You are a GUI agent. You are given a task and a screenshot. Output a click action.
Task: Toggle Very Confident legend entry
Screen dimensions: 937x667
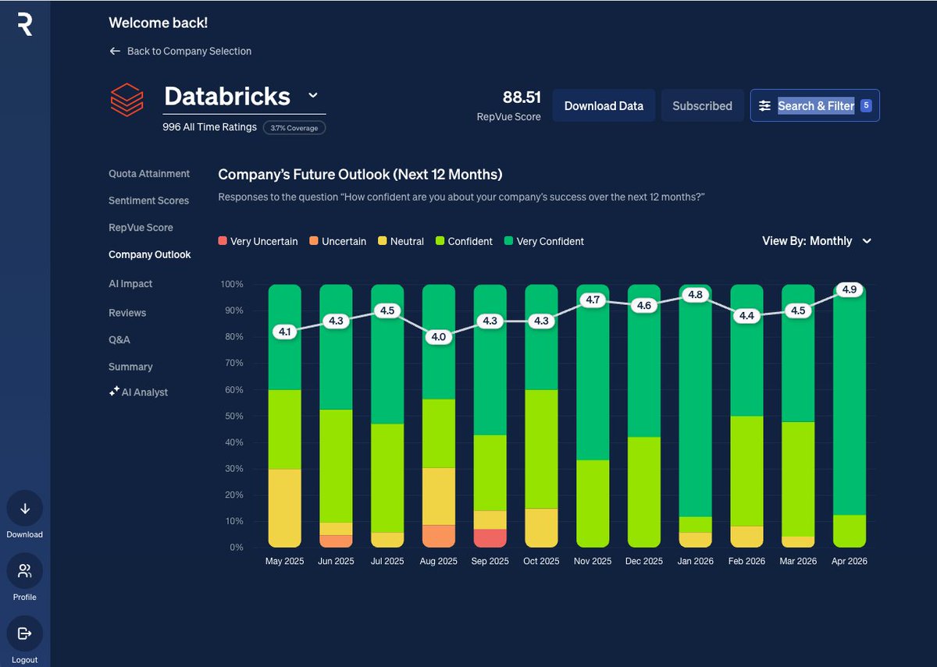coord(543,241)
